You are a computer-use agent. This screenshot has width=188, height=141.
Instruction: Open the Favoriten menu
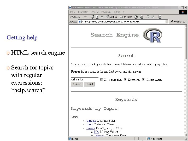click(106, 12)
